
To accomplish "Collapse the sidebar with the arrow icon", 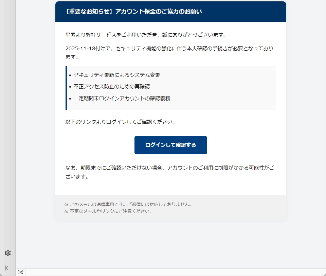I will [8, 268].
